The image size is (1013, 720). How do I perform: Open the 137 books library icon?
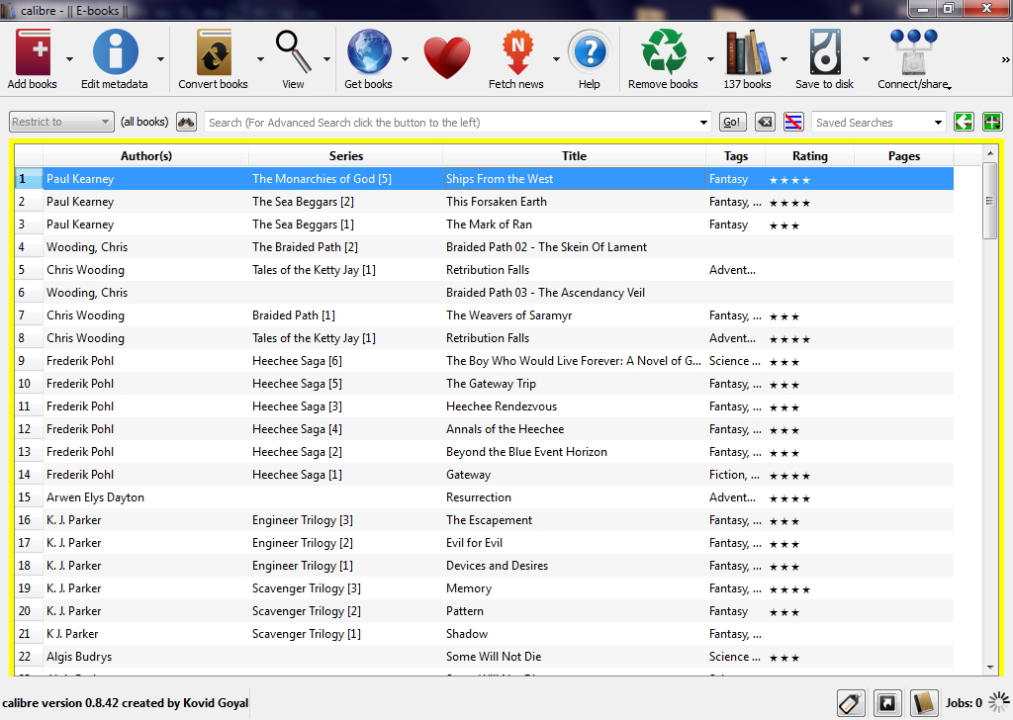(748, 51)
